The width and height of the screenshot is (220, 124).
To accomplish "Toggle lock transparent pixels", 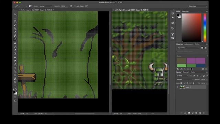I will (181, 83).
